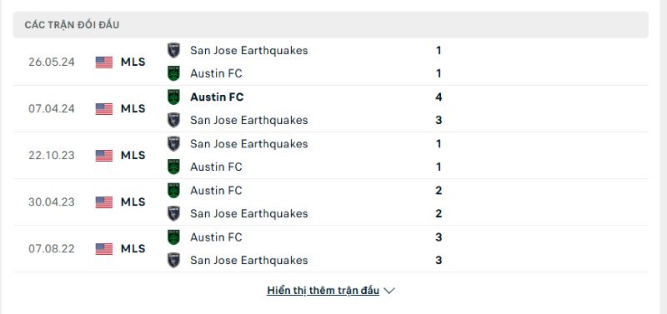The height and width of the screenshot is (314, 667).
Task: Click the San Jose Earthquakes crest in 07.08.22 match
Action: point(173,260)
